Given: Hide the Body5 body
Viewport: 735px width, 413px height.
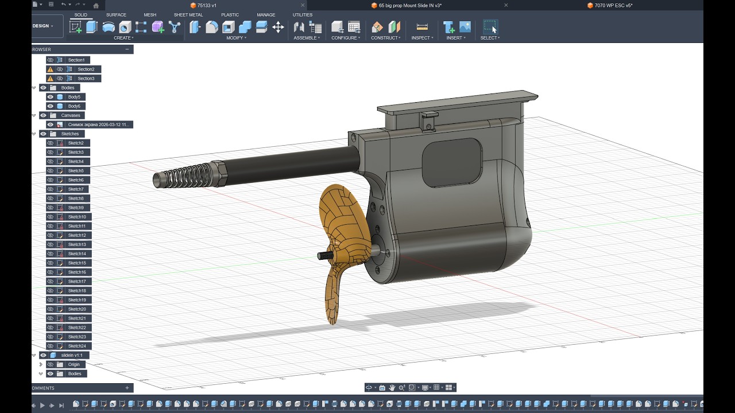Looking at the screenshot, I should tap(50, 97).
